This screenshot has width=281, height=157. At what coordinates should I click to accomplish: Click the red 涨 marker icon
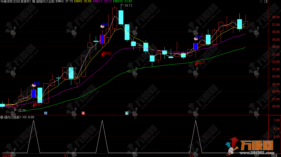83,113
